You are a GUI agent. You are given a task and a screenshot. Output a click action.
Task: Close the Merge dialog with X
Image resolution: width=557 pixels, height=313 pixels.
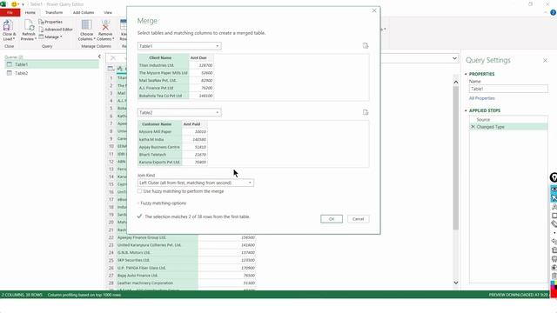(x=374, y=10)
